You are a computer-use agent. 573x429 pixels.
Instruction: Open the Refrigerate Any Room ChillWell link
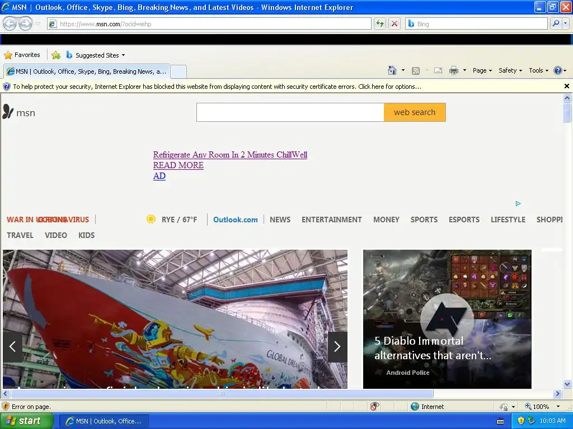pyautogui.click(x=230, y=155)
